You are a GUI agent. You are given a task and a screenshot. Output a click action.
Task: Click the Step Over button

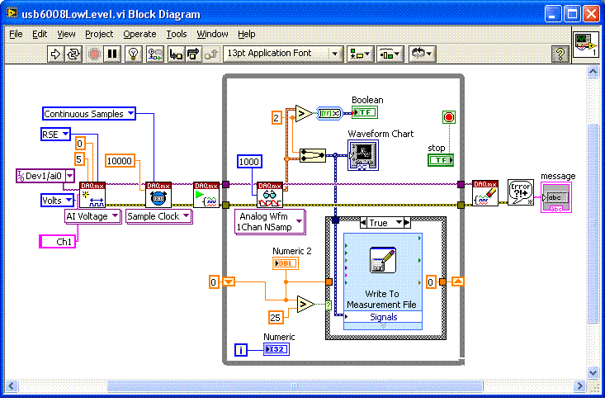coord(193,54)
